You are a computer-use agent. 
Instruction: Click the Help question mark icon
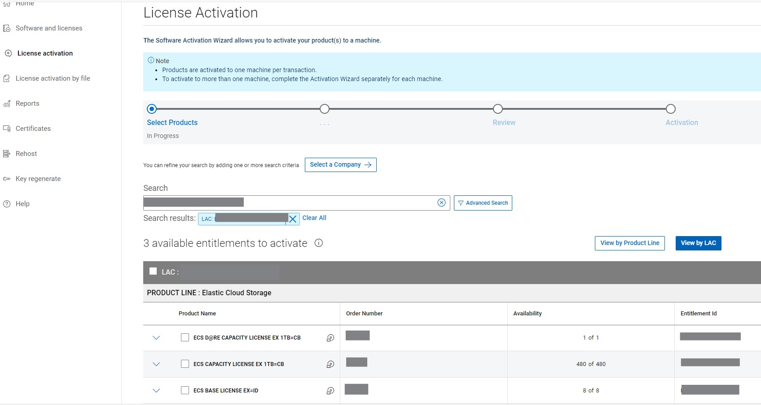[7, 204]
